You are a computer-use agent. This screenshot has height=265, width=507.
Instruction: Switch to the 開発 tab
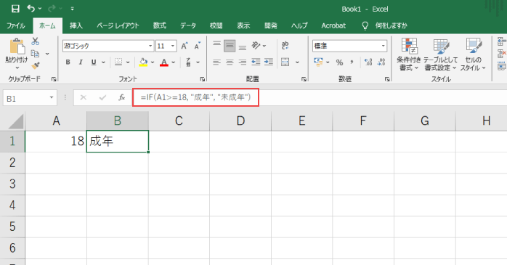271,25
